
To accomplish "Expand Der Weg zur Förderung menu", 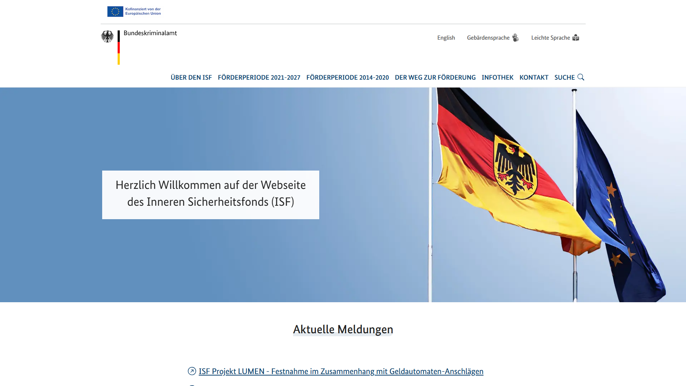I will coord(435,77).
